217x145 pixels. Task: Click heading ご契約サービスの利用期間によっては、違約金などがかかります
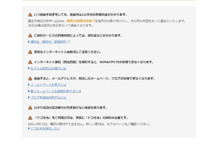coord(78,36)
